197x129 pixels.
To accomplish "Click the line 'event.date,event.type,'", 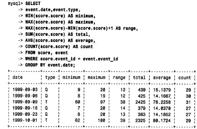I will 53,10.
